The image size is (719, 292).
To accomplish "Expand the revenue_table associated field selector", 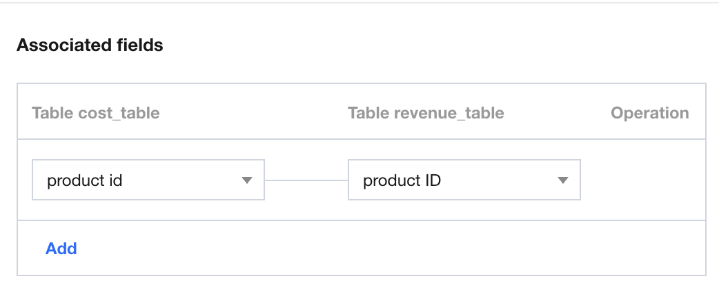I will click(464, 180).
